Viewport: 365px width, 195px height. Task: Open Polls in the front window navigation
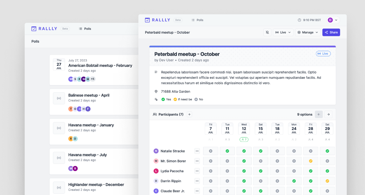click(197, 20)
